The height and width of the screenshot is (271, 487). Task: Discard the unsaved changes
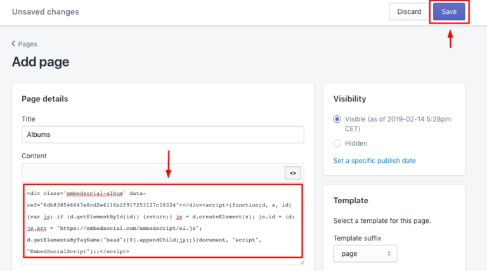point(409,12)
